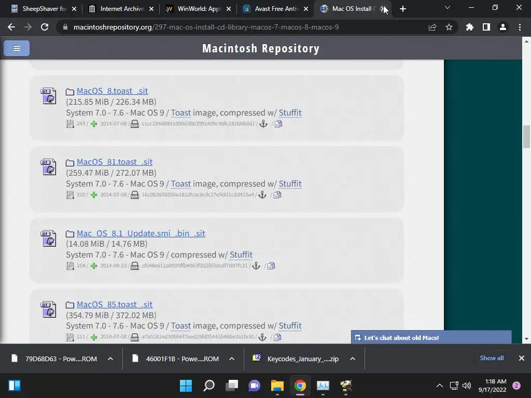The image size is (531, 398).
Task: Open Mac_OS_8.1_Update.smi_.bin_.sit link
Action: [x=141, y=234]
